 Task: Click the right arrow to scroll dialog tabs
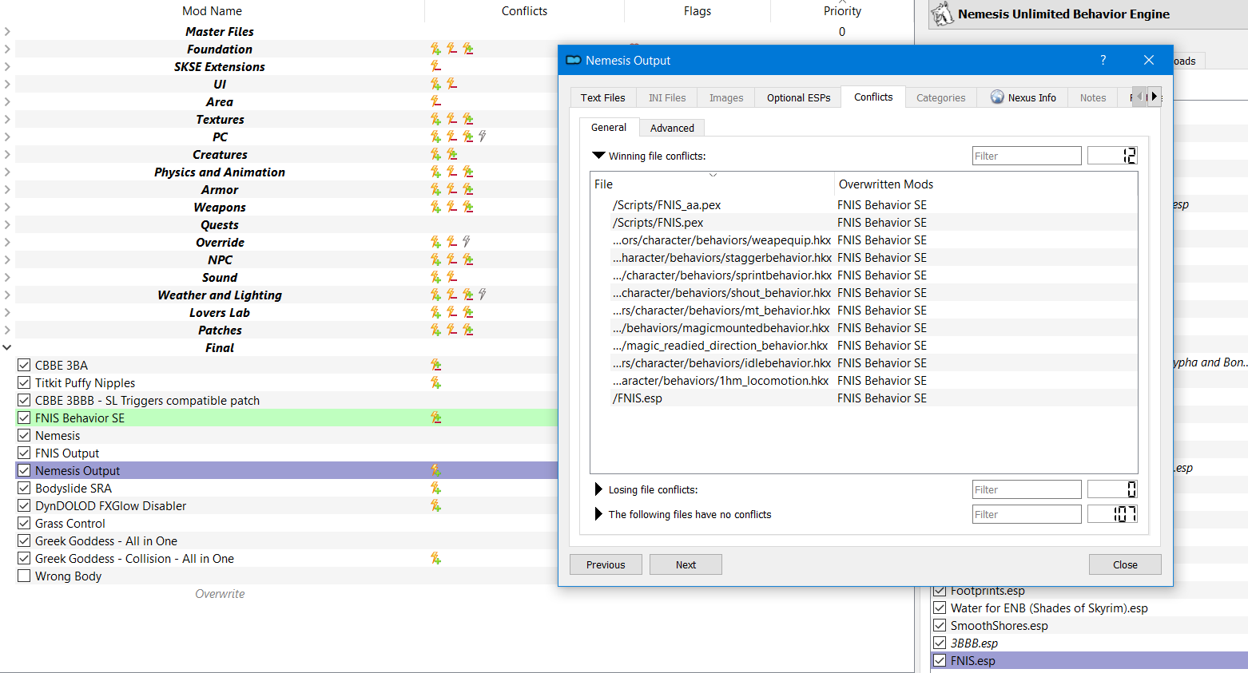[x=1154, y=97]
